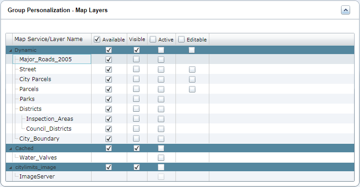Click the Map Service/Layer Name column header
This screenshot has height=187, width=360.
[x=48, y=39]
